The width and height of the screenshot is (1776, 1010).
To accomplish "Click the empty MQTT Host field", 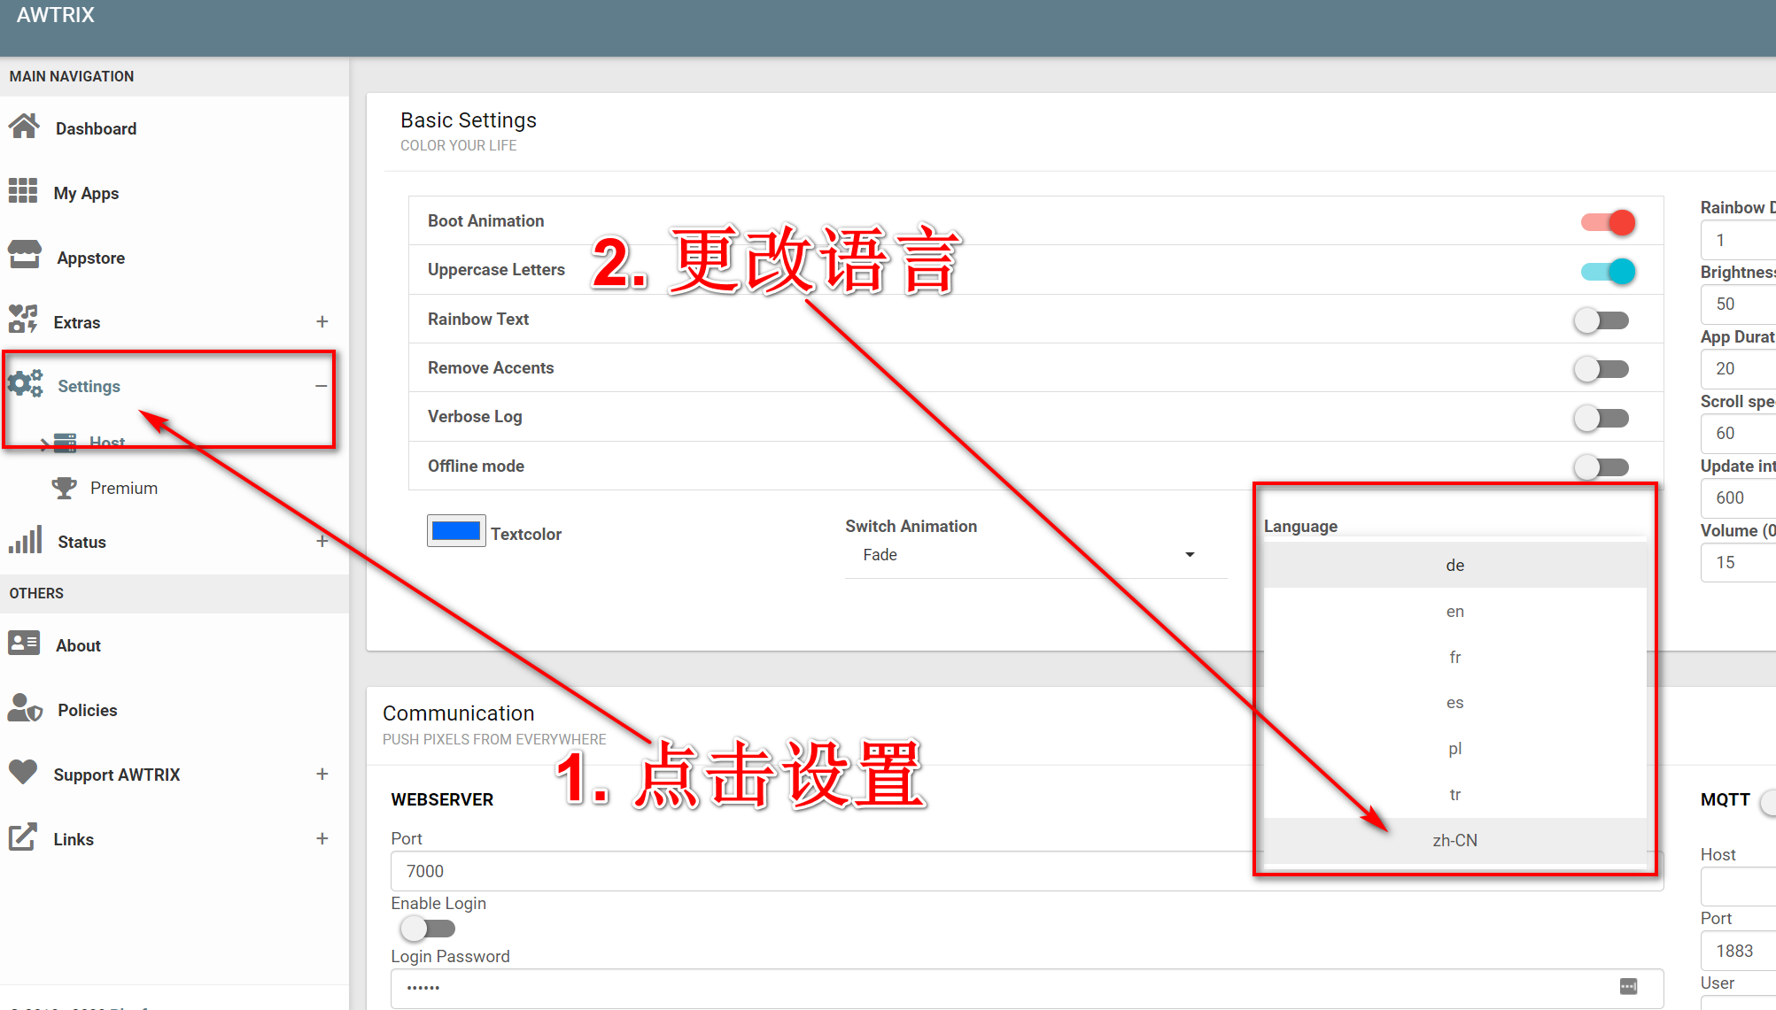I will point(1738,887).
